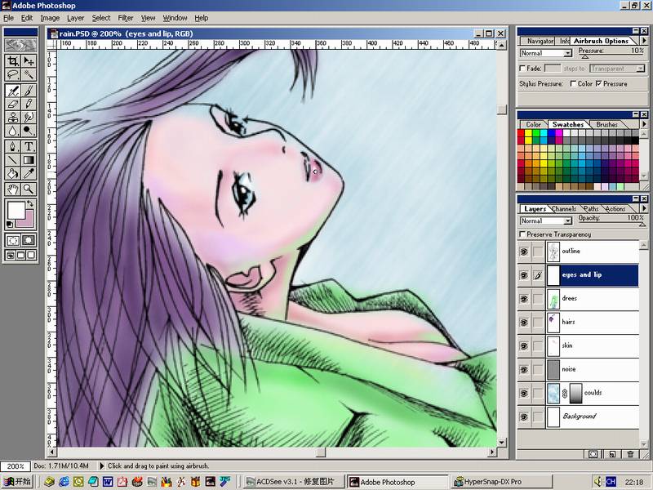This screenshot has height=490, width=653.
Task: Create new layer from Layers palette icon
Action: click(x=612, y=454)
